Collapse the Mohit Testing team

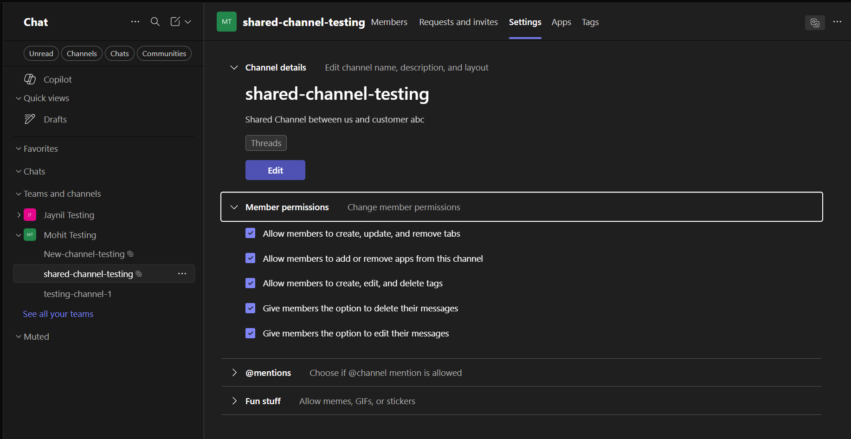(x=19, y=235)
